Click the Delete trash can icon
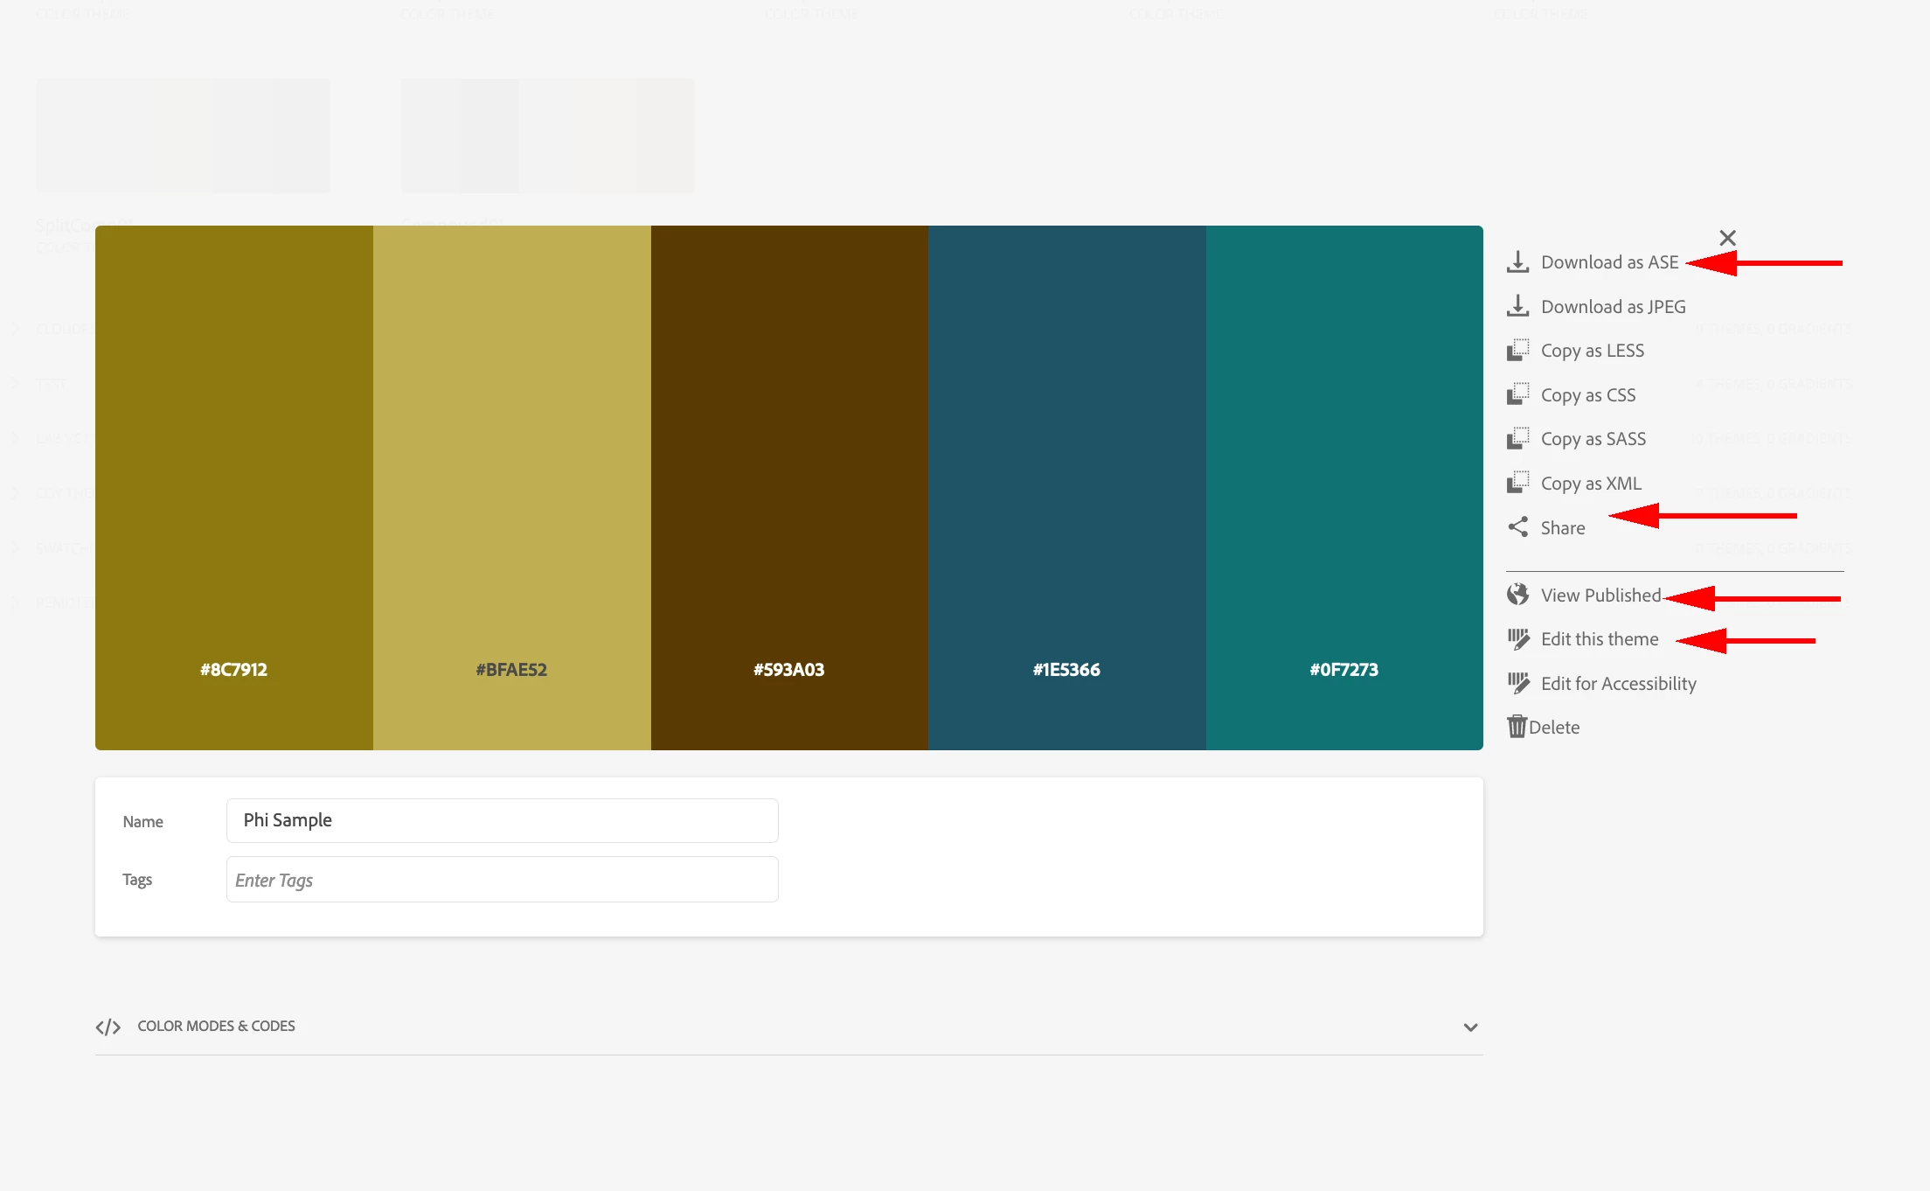The image size is (1930, 1191). [1517, 727]
